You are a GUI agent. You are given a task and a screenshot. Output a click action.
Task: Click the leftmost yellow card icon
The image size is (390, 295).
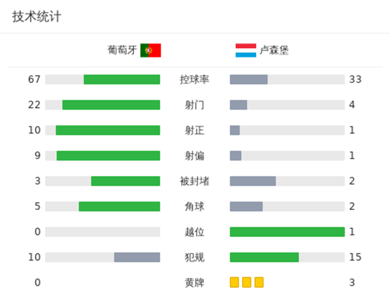[234, 282]
